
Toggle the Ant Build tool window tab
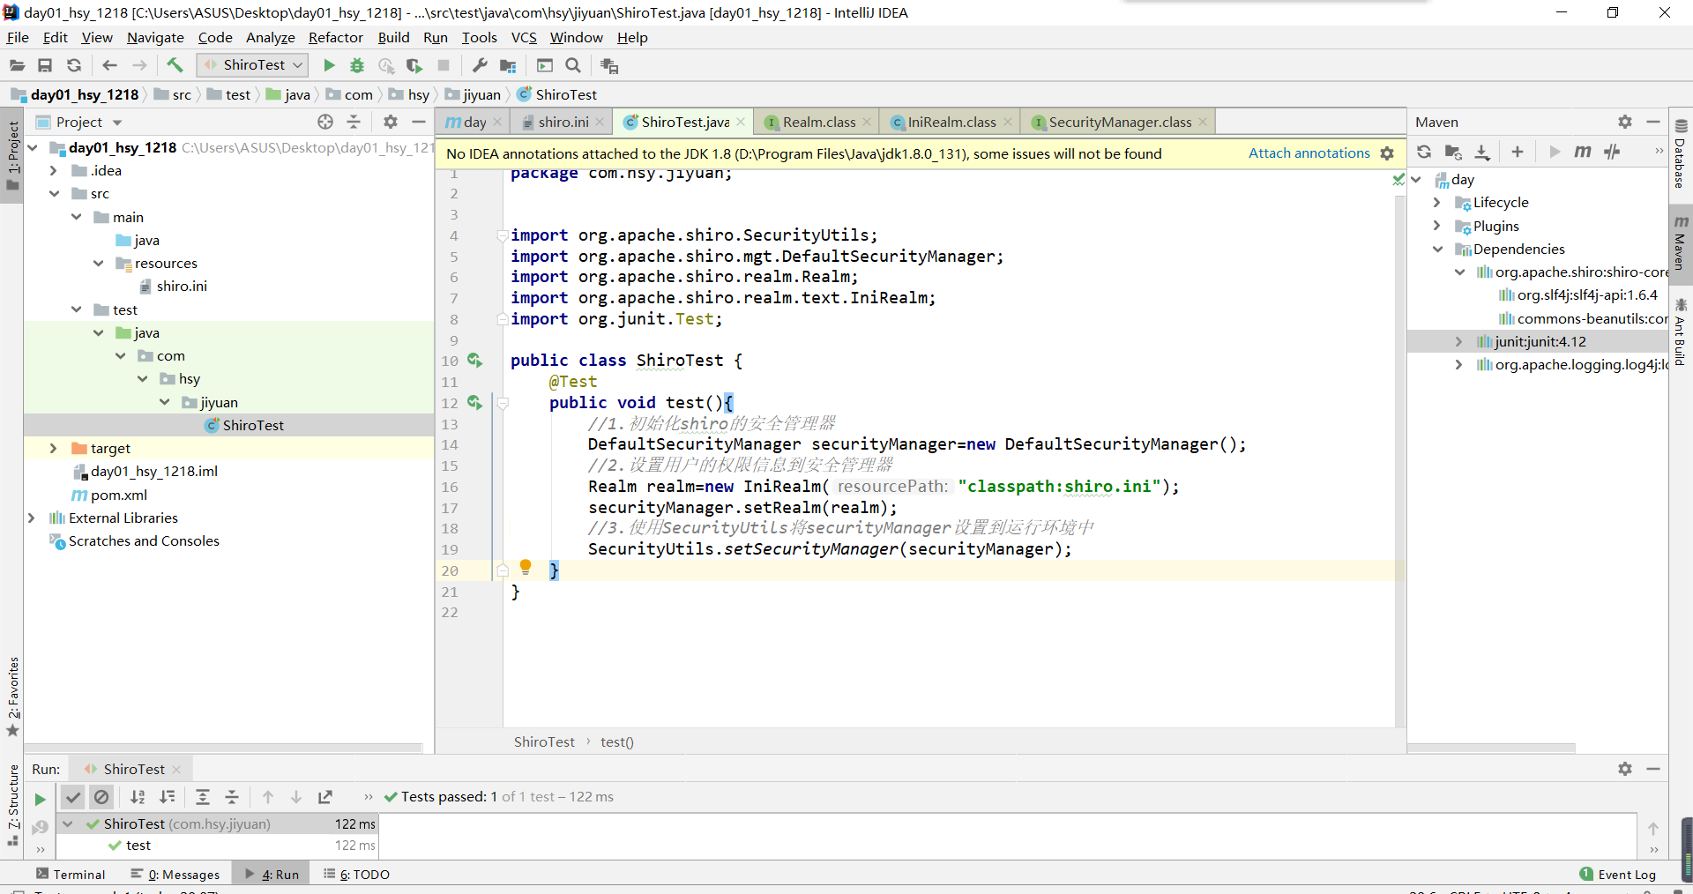[x=1681, y=332]
